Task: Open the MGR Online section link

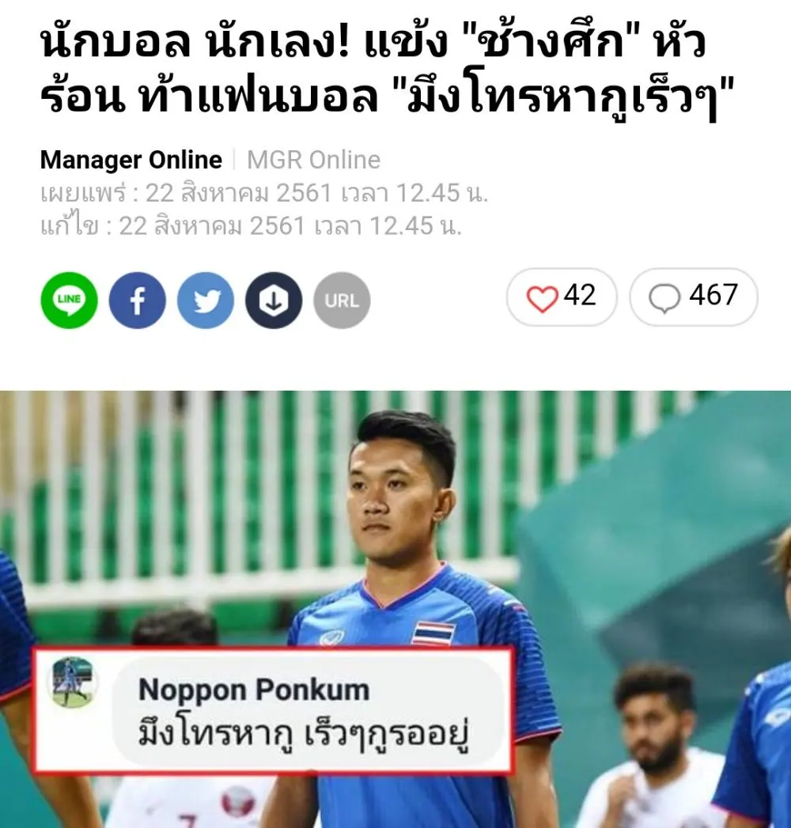Action: (x=314, y=160)
